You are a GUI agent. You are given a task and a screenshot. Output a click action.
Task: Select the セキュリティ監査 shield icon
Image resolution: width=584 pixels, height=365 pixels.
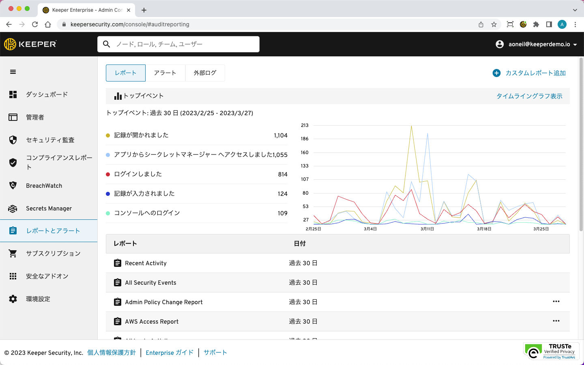point(13,140)
